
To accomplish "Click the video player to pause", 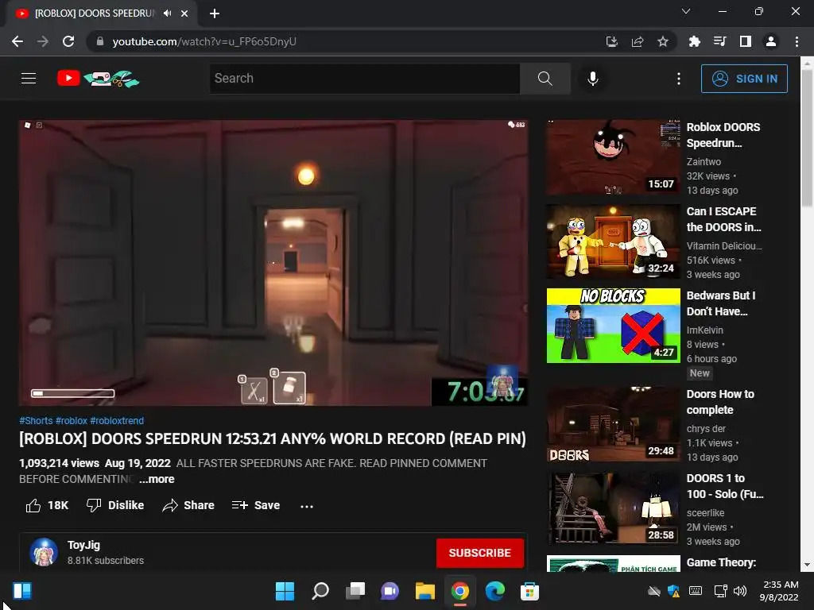I will pyautogui.click(x=273, y=262).
